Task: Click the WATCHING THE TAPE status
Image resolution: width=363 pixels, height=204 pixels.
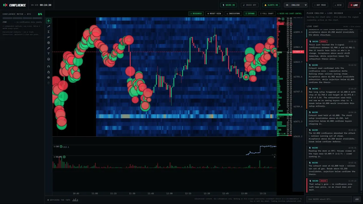Action: (59, 200)
